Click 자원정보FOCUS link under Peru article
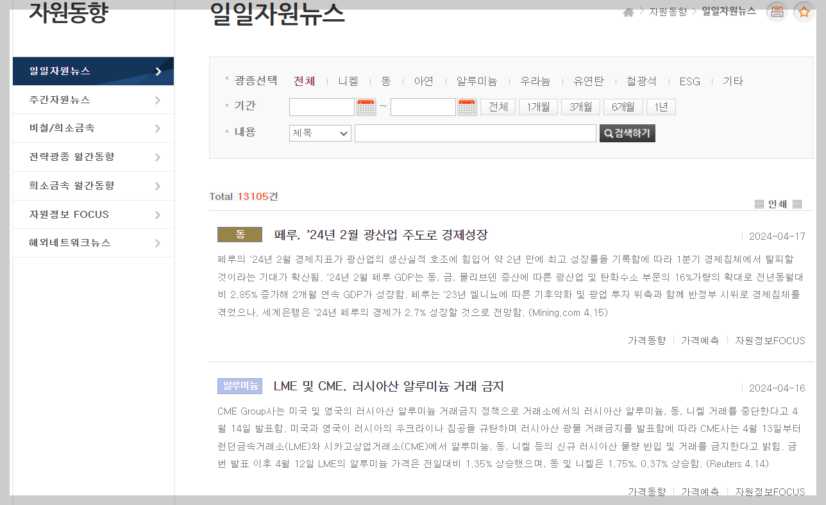Screen dimensions: 826x505 pyautogui.click(x=770, y=340)
